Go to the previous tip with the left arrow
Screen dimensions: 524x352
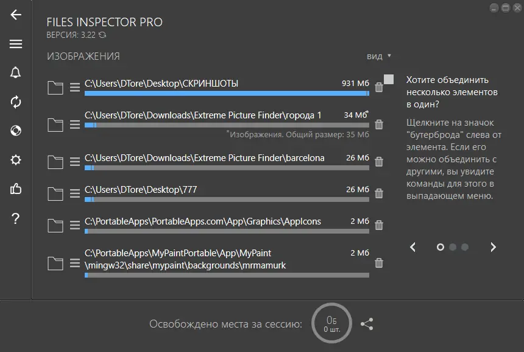[413, 247]
